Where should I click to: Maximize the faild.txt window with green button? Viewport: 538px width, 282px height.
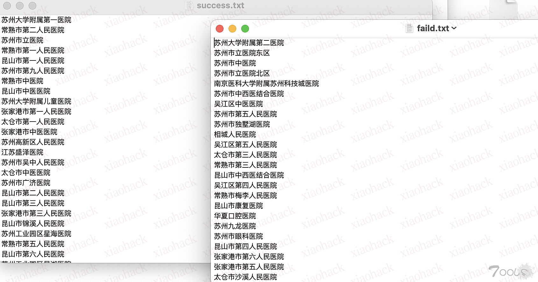tap(245, 29)
